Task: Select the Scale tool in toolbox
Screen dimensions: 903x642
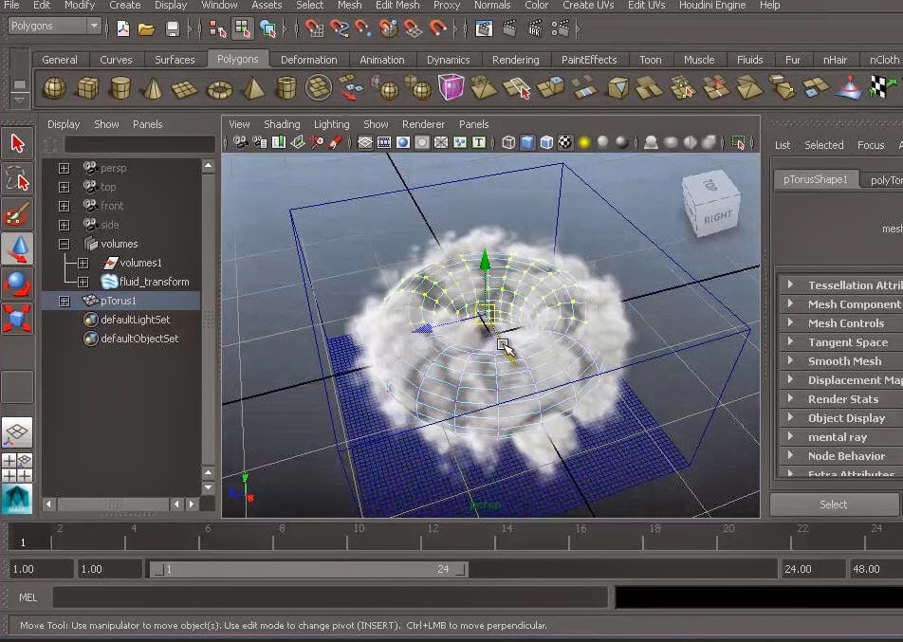Action: click(17, 319)
